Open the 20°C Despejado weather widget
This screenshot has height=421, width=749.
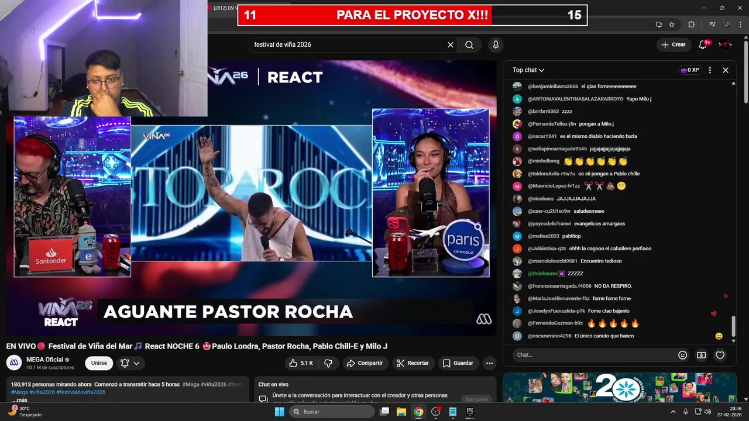[x=25, y=412]
